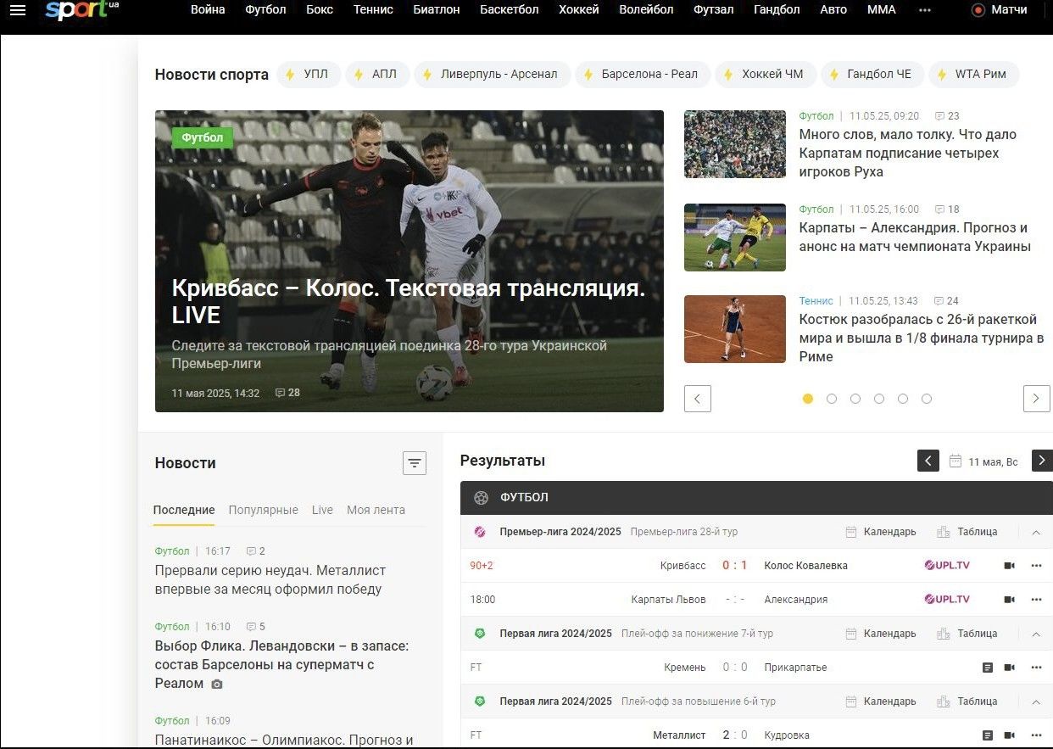Open more options for Кремень match

coord(1036,668)
